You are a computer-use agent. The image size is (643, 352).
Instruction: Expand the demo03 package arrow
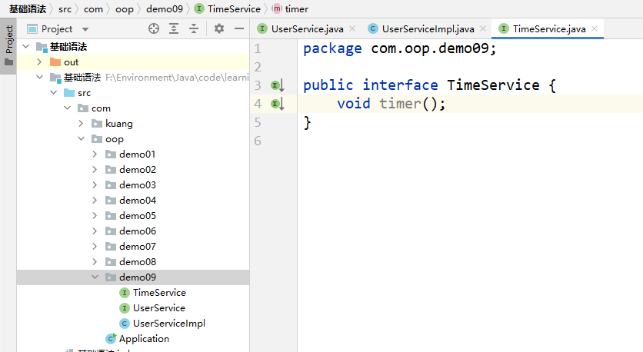click(95, 184)
